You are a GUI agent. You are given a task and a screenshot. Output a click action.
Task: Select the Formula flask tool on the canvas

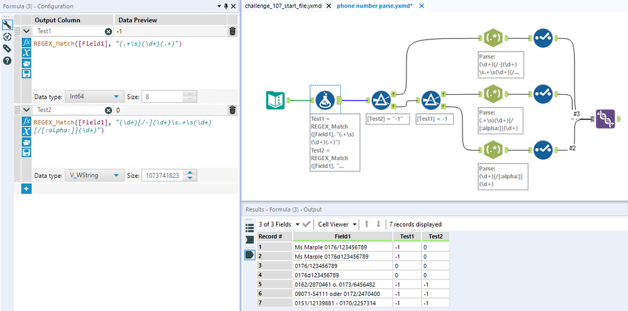coord(325,100)
